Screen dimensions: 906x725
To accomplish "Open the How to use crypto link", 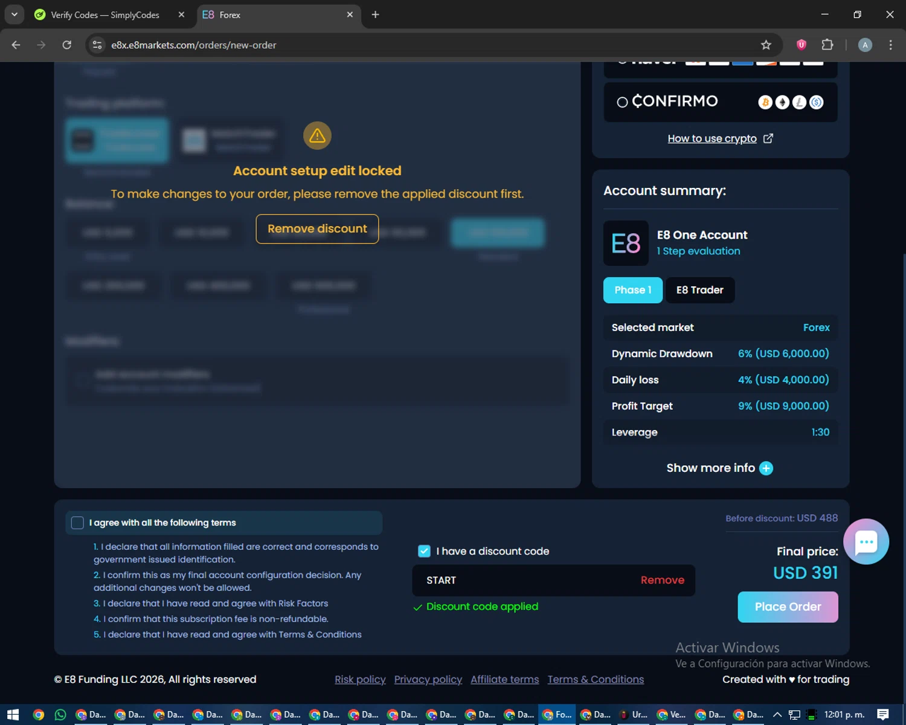I will coord(712,138).
